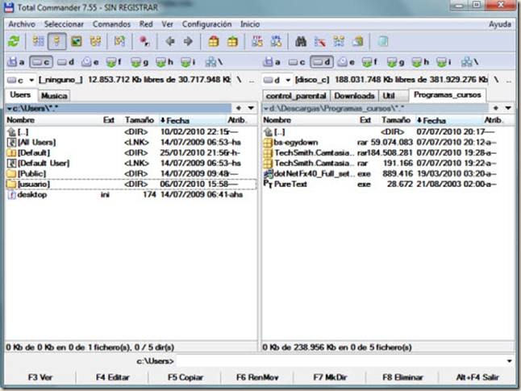Screen dimensions: 521x391
Task: Click the invert selection toolbar icon
Action: tap(119, 42)
